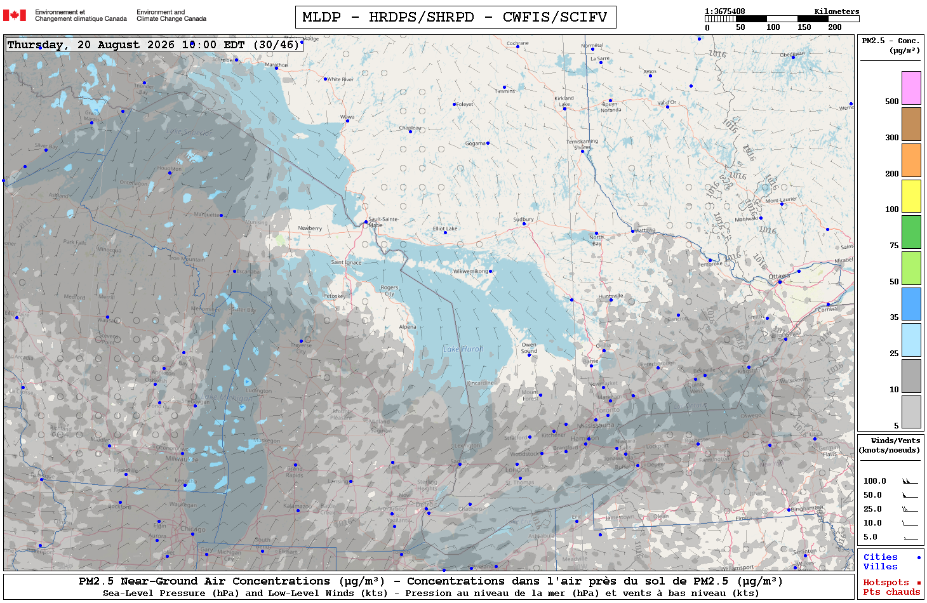Click the Cochrane town label

(517, 43)
